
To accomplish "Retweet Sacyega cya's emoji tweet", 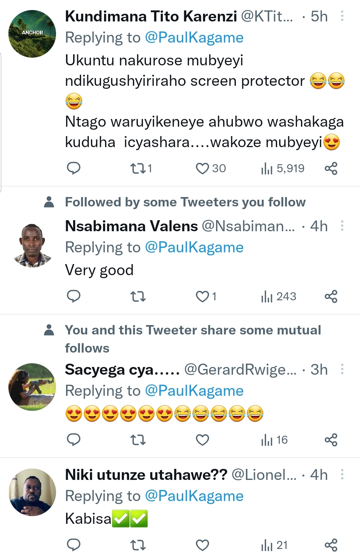I will 138,440.
